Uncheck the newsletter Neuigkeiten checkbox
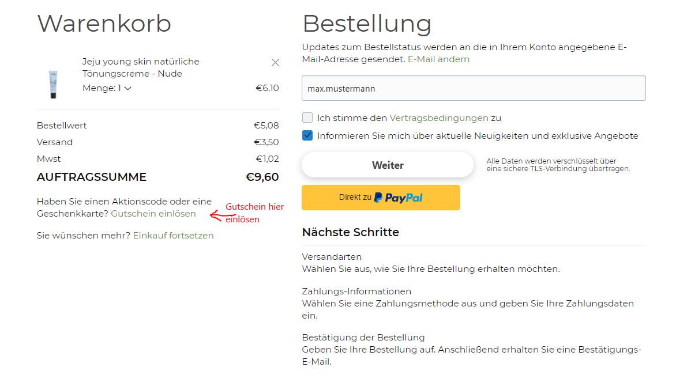Viewport: 691px width, 390px height. [x=307, y=135]
